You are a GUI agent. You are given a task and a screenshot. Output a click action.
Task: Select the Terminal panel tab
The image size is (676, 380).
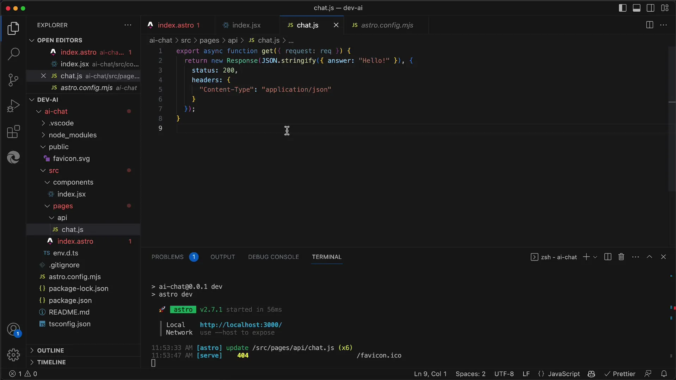point(327,257)
